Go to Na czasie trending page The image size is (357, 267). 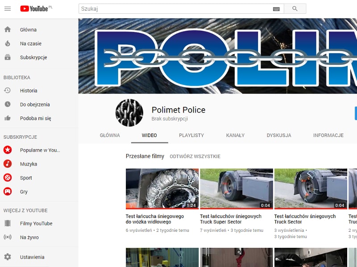(x=31, y=44)
